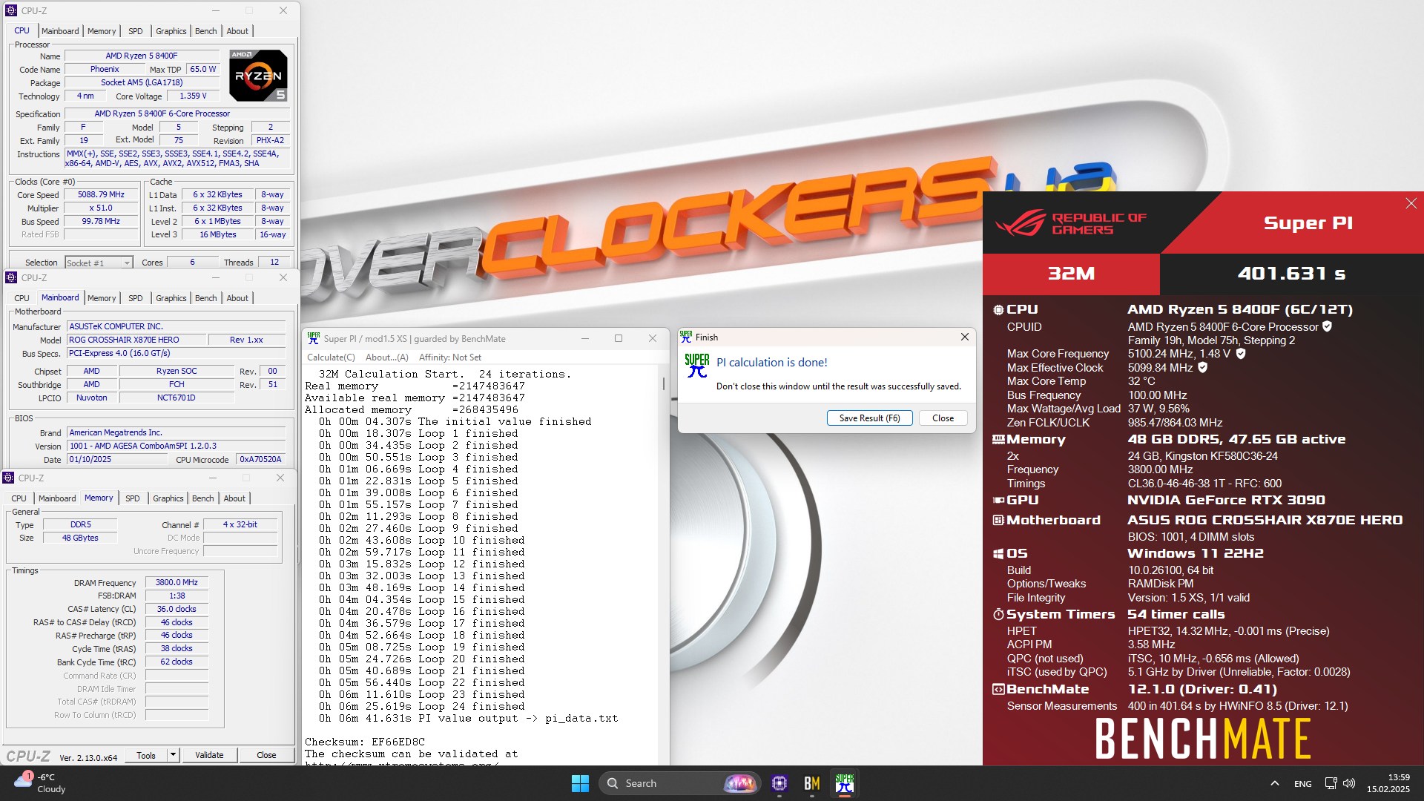Click the Loop 24 finished line

[422, 706]
